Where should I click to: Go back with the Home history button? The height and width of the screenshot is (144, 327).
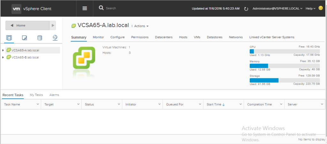click(27, 25)
